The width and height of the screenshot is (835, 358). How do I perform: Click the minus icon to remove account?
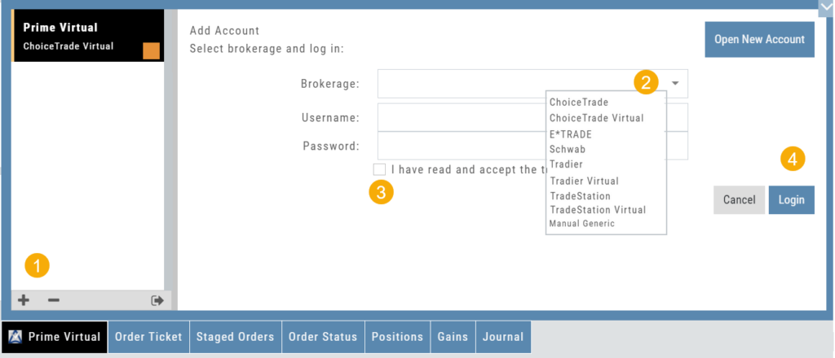tap(54, 300)
